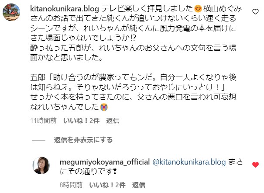Collapse replies with 返信を非表示にする
The image size is (264, 193).
coord(83,140)
